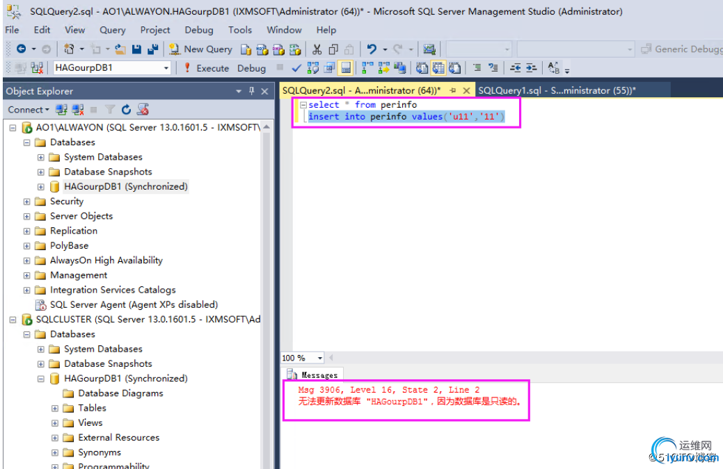Click Object Explorer activity stop icon
Screen dimensions: 723x469
[94, 110]
